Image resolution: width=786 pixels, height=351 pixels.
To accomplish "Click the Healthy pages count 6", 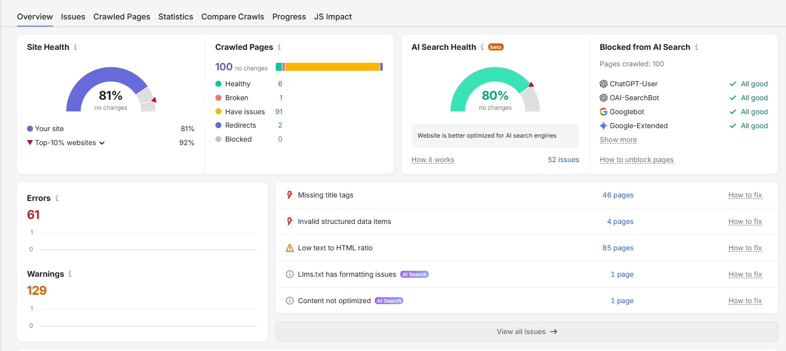I will [x=280, y=84].
